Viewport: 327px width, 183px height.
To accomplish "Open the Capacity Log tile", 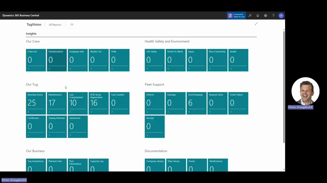I will pos(99,165).
